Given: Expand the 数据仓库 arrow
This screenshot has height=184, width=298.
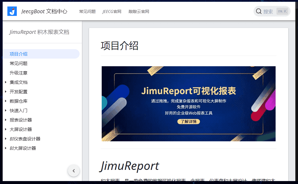Looking at the screenshot, I should click(x=6, y=101).
